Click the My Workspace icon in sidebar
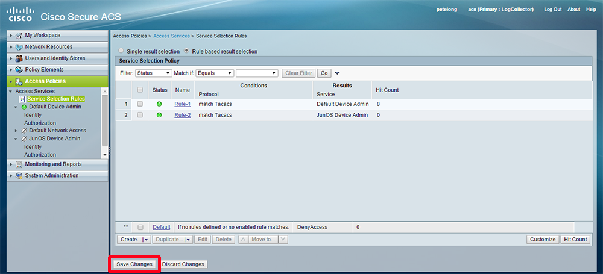Viewport: 603px width, 274px height. pos(19,36)
